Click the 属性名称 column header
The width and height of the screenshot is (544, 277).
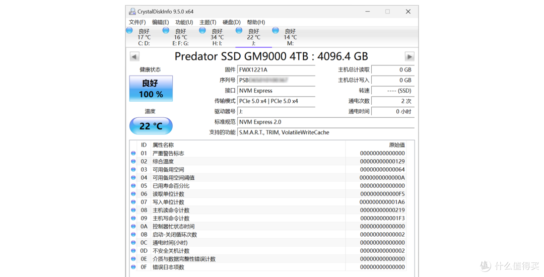163,145
